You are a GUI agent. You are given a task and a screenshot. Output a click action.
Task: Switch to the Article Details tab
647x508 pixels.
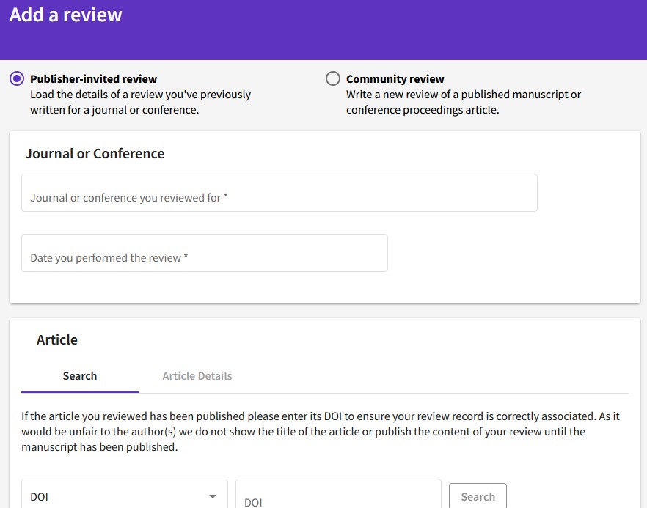[197, 375]
